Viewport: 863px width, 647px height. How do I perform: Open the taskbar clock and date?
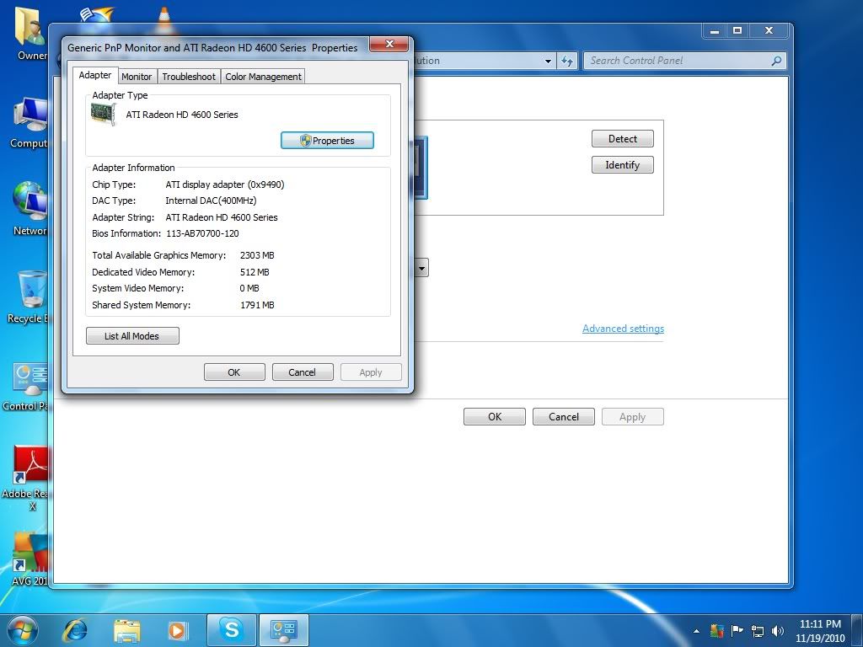click(x=819, y=631)
